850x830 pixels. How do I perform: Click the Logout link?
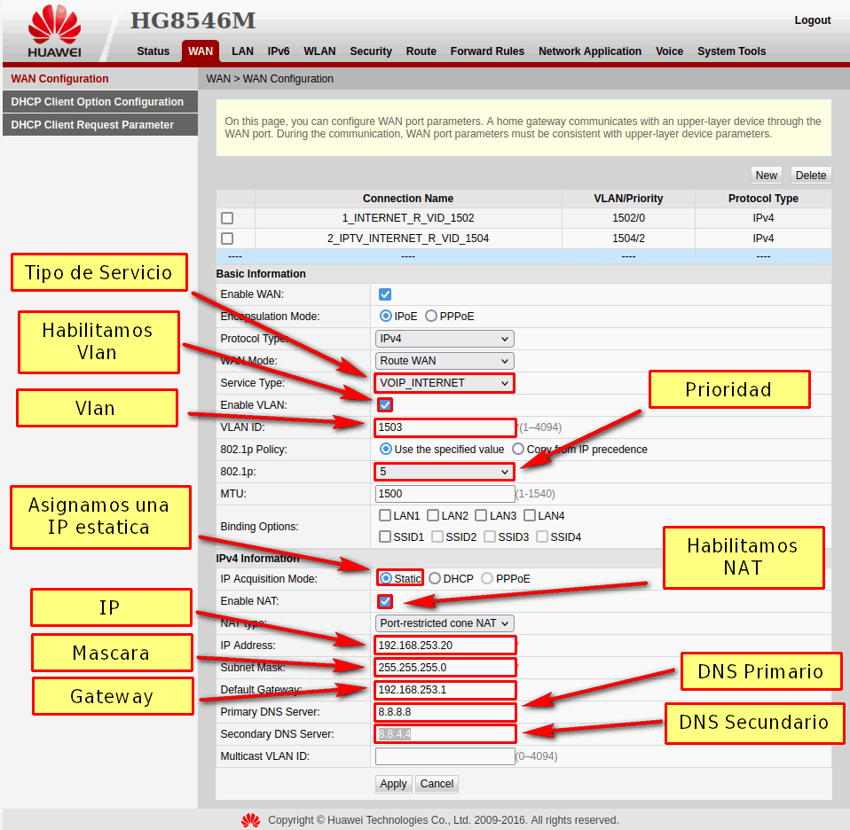pos(812,20)
